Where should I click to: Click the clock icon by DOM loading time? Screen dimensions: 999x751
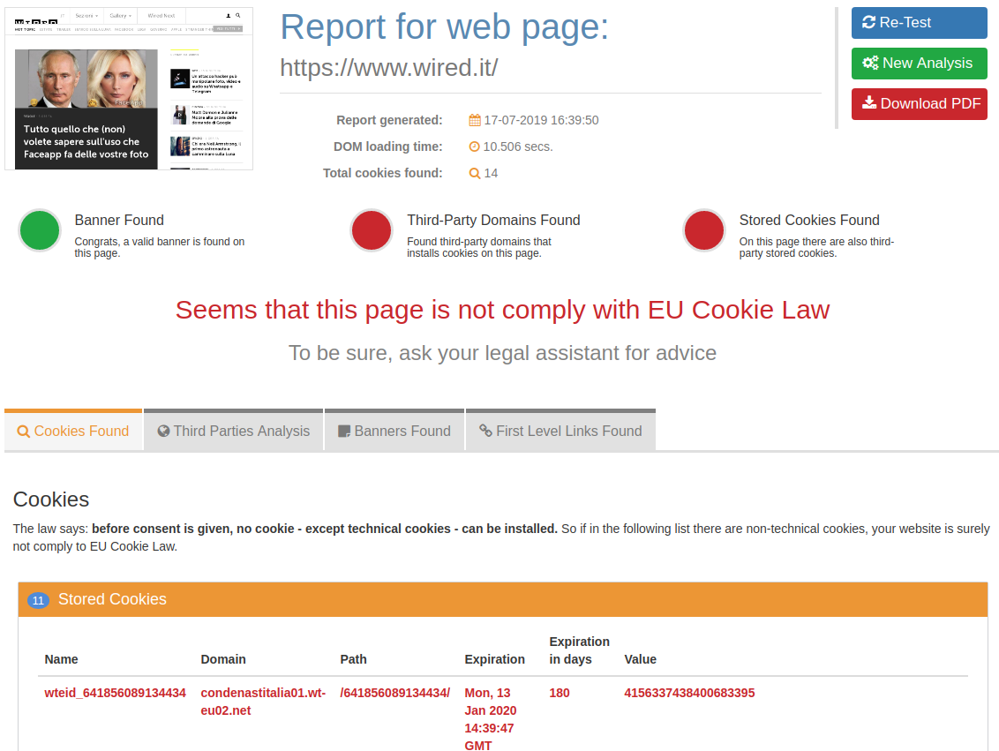point(474,146)
